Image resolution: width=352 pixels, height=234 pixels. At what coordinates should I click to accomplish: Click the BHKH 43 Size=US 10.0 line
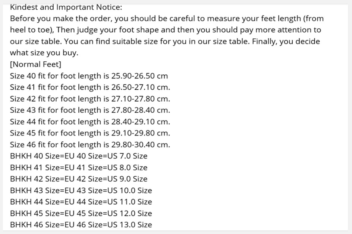[81, 190]
